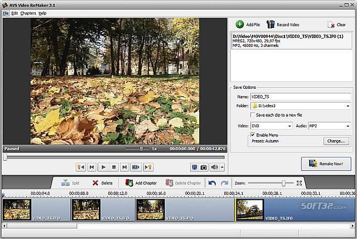357x239 pixels.
Task: Click the timeline Zoom slider handle
Action: (x=284, y=183)
